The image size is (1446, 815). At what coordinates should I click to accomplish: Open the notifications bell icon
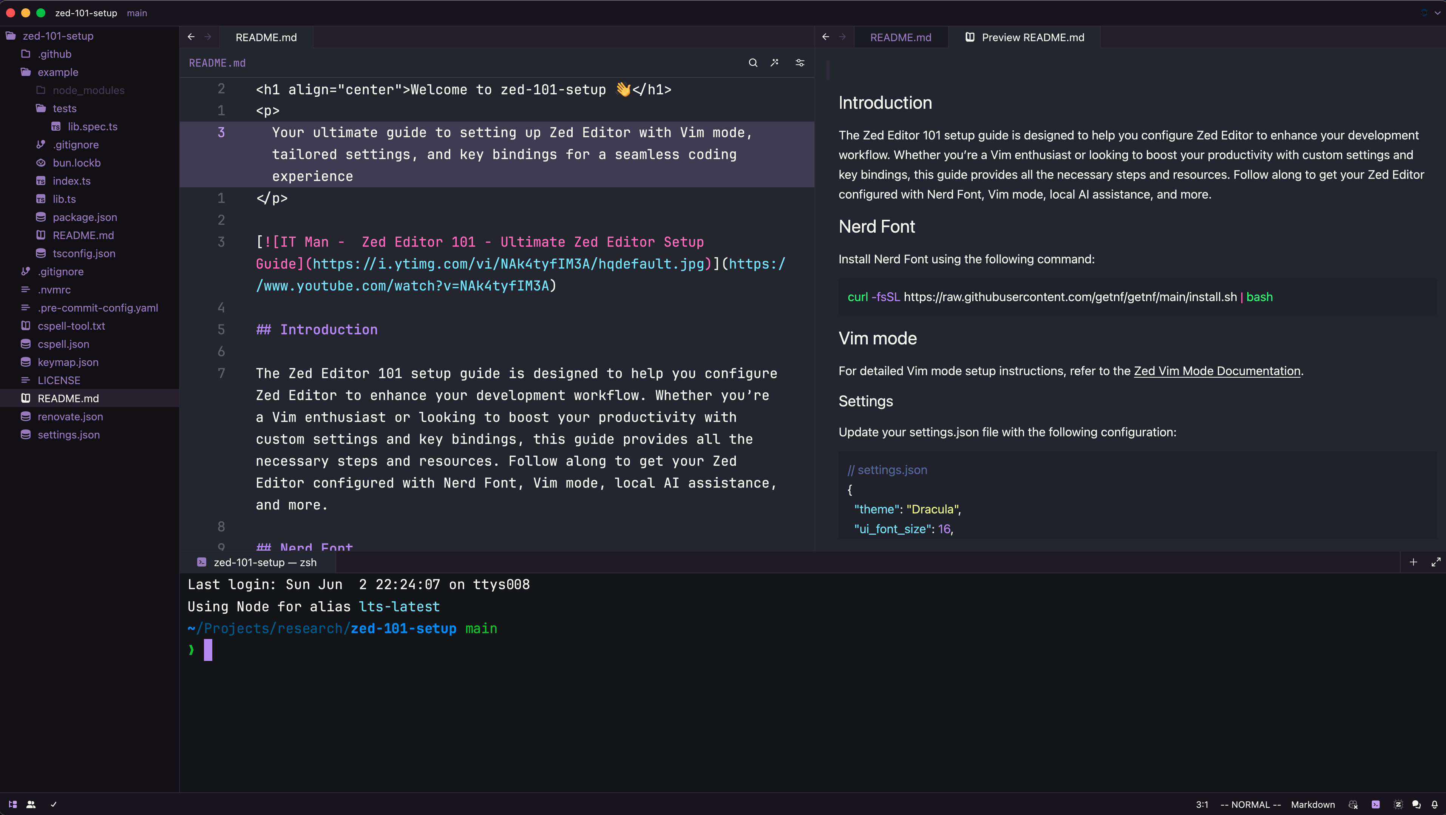(x=1435, y=804)
